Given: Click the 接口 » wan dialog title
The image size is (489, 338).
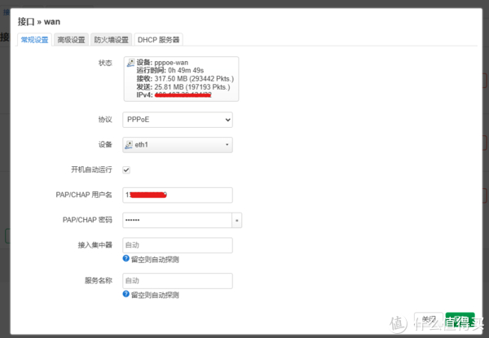Looking at the screenshot, I should point(39,22).
